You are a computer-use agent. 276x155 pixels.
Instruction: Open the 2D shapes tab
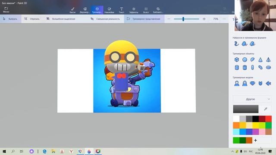[x=85, y=10]
